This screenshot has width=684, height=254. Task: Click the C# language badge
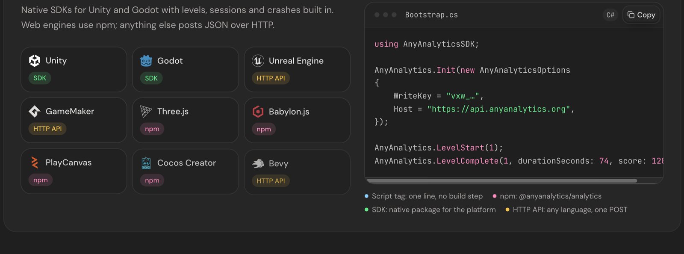[x=610, y=15]
